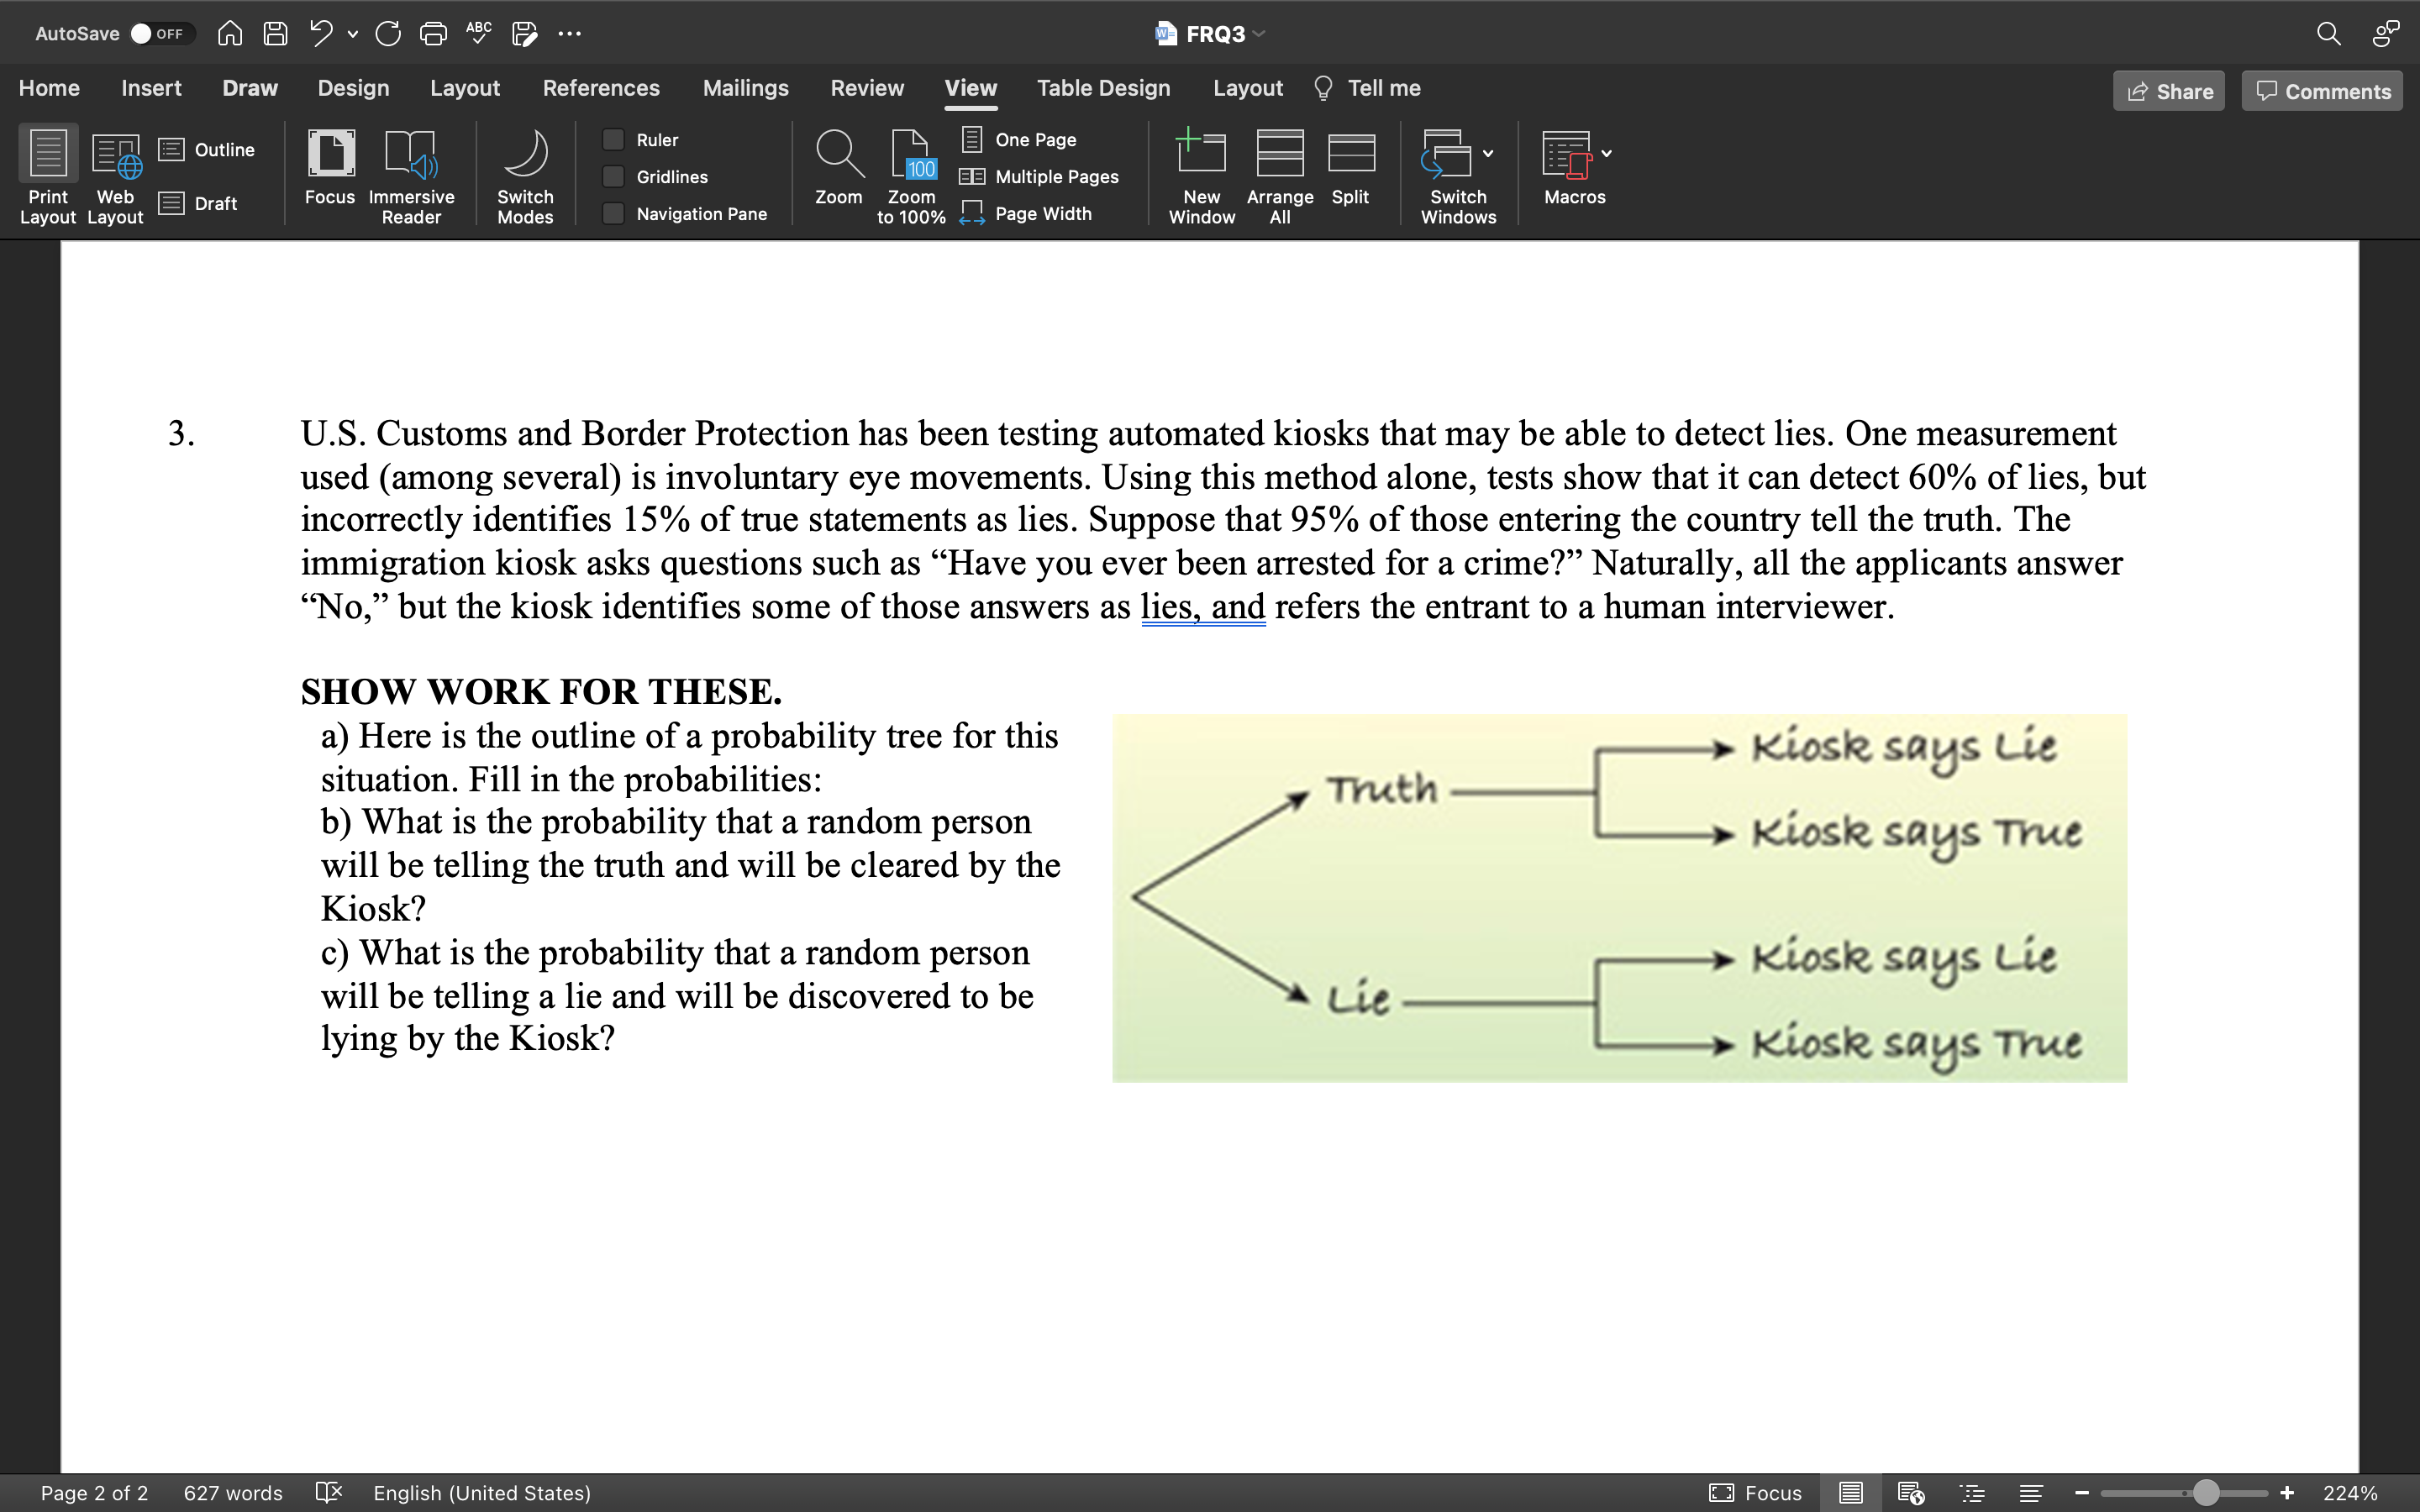
Task: Select Web Layout view
Action: pos(115,175)
